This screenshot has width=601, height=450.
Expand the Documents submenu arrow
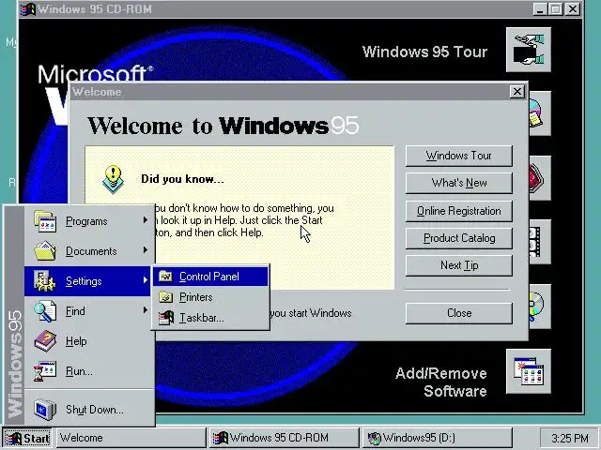pyautogui.click(x=146, y=250)
